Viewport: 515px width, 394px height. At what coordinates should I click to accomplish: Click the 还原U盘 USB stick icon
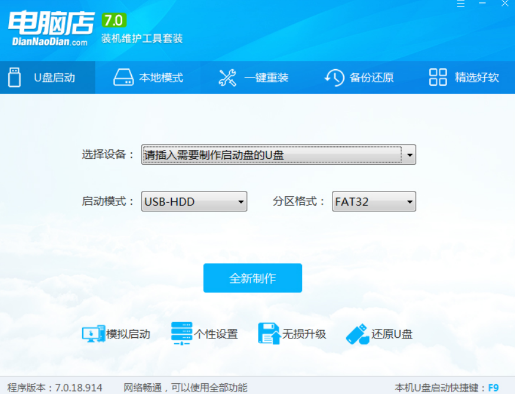357,334
